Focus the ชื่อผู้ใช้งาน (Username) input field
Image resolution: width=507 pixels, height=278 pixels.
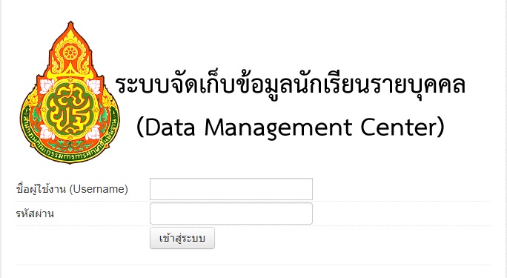coord(231,189)
